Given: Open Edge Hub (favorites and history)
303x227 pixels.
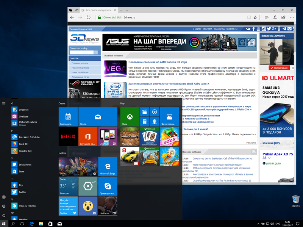Looking at the screenshot, I should [x=267, y=17].
